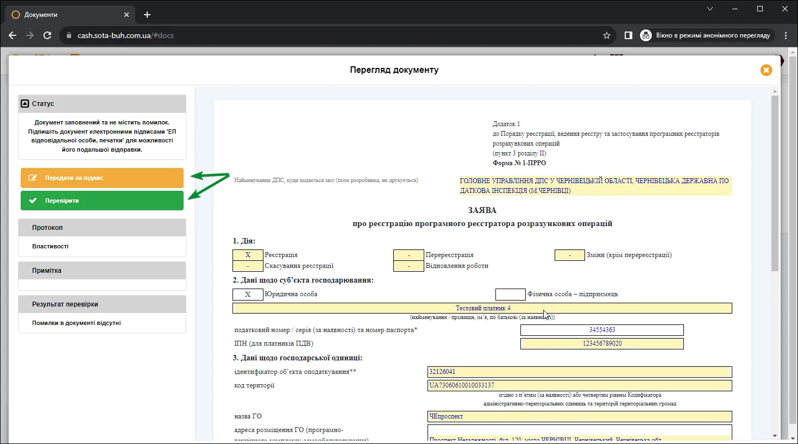Select heading 1. Дія:
798x444 pixels.
pos(244,241)
